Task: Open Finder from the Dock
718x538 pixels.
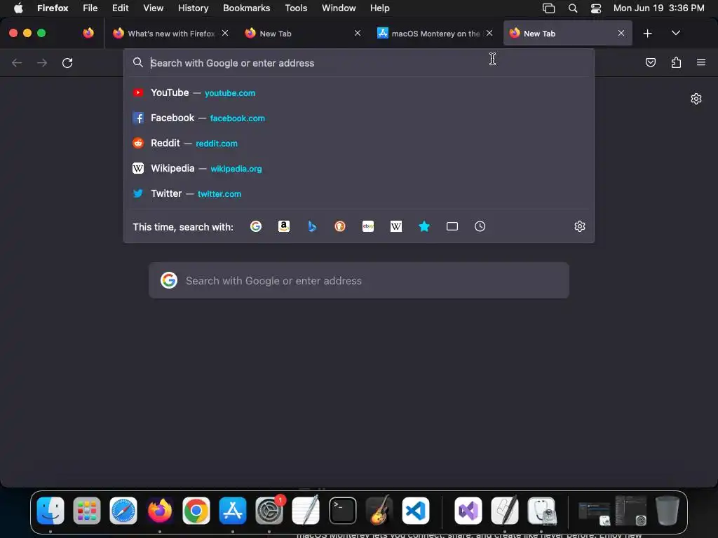Action: click(50, 511)
